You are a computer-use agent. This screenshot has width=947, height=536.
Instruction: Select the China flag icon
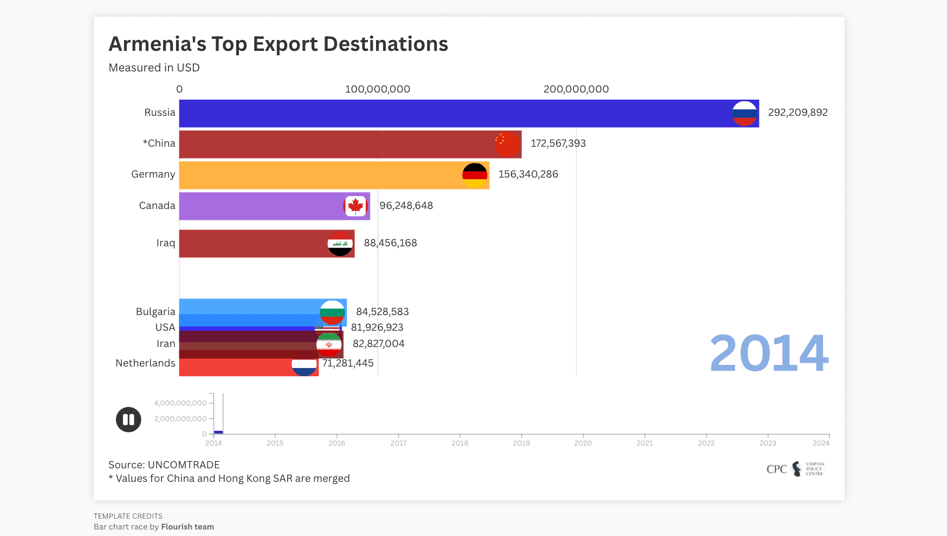point(507,143)
